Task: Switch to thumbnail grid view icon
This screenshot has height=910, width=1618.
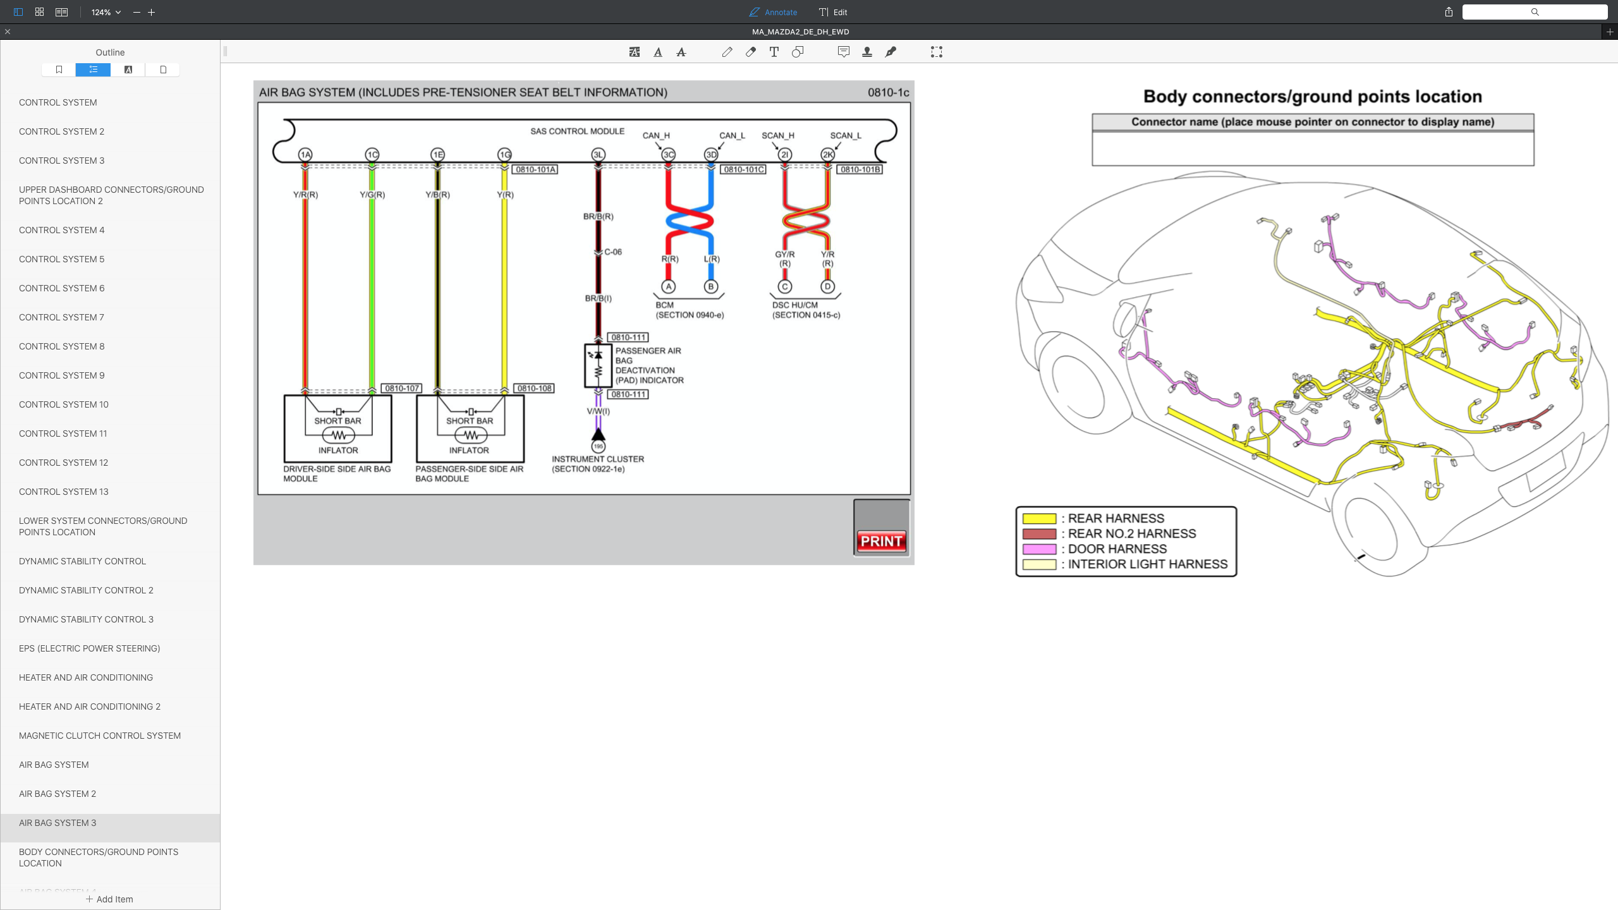Action: click(x=39, y=12)
